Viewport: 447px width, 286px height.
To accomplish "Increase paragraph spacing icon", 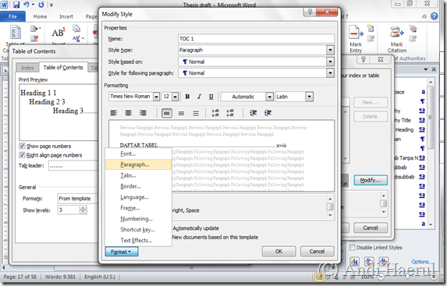I will tap(215, 113).
